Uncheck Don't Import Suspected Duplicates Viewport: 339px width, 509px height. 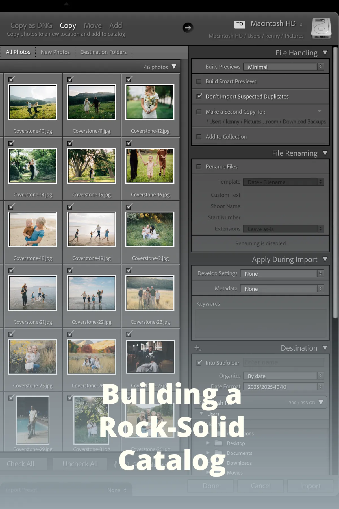pos(199,96)
